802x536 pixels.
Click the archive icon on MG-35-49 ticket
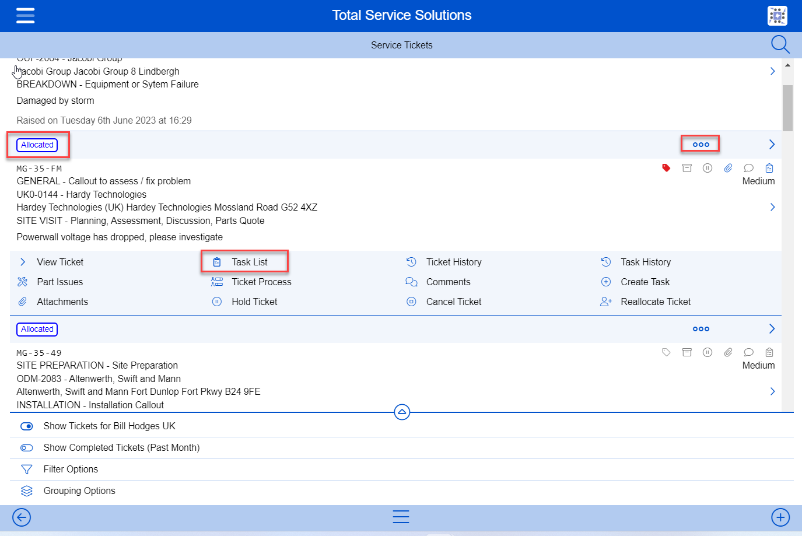(x=687, y=352)
